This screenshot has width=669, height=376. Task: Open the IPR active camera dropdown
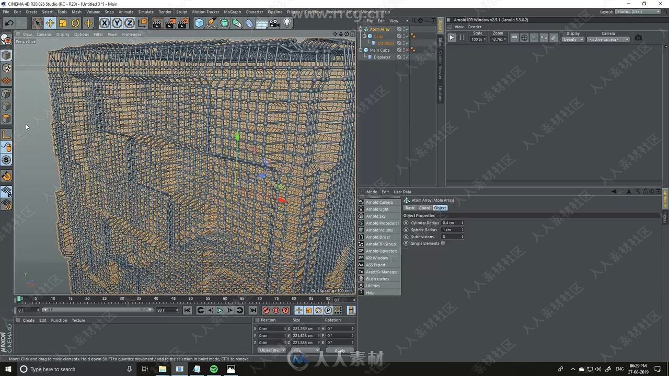[x=608, y=39]
